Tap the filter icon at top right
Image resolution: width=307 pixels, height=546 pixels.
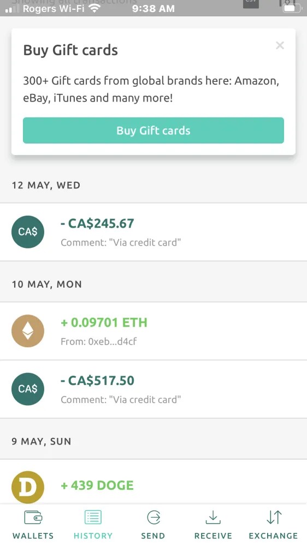(287, 4)
